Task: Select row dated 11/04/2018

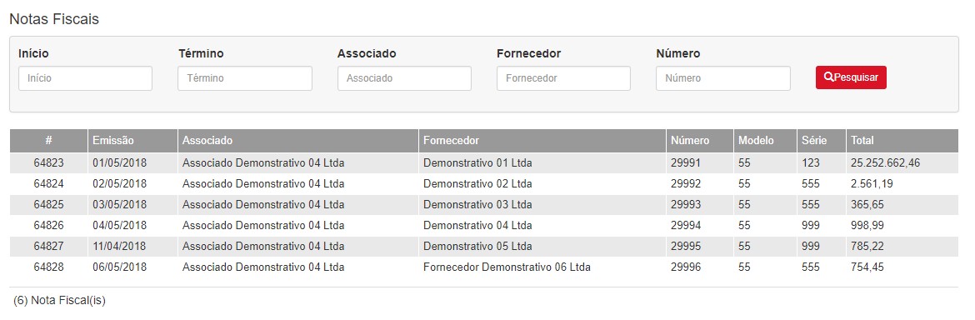Action: tap(484, 246)
